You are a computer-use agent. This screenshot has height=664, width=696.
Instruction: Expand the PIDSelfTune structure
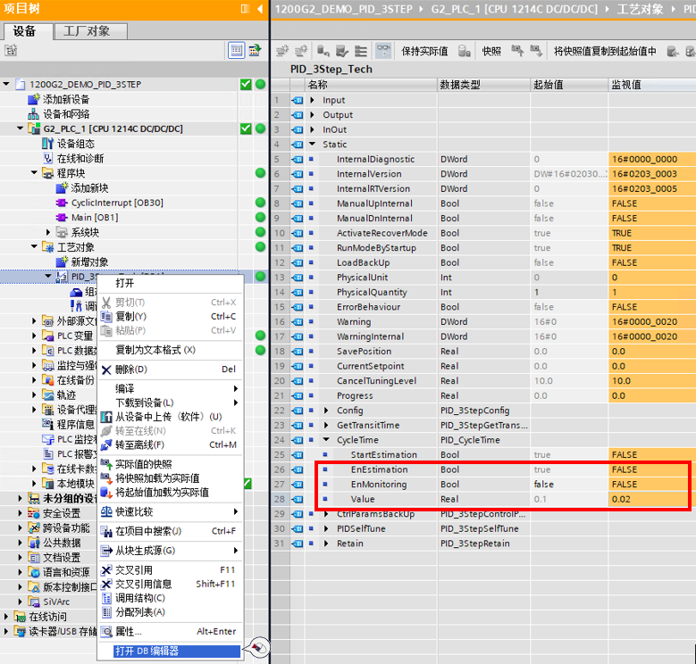[x=325, y=528]
